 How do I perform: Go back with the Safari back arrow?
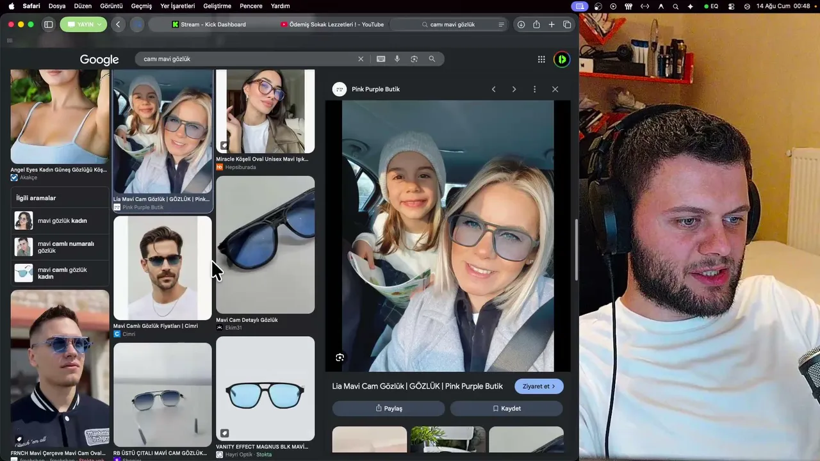pos(118,24)
